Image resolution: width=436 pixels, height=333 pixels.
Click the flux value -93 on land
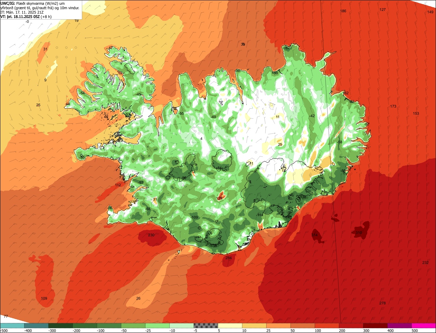tap(141, 183)
